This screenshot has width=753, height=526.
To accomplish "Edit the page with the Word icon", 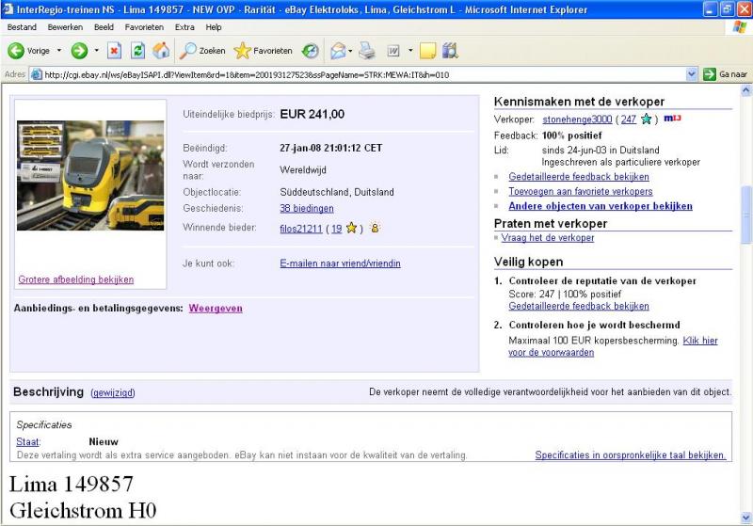I will tap(393, 51).
